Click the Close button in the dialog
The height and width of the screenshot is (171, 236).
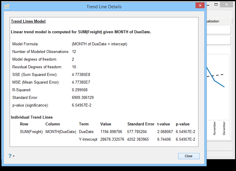pyautogui.click(x=189, y=156)
